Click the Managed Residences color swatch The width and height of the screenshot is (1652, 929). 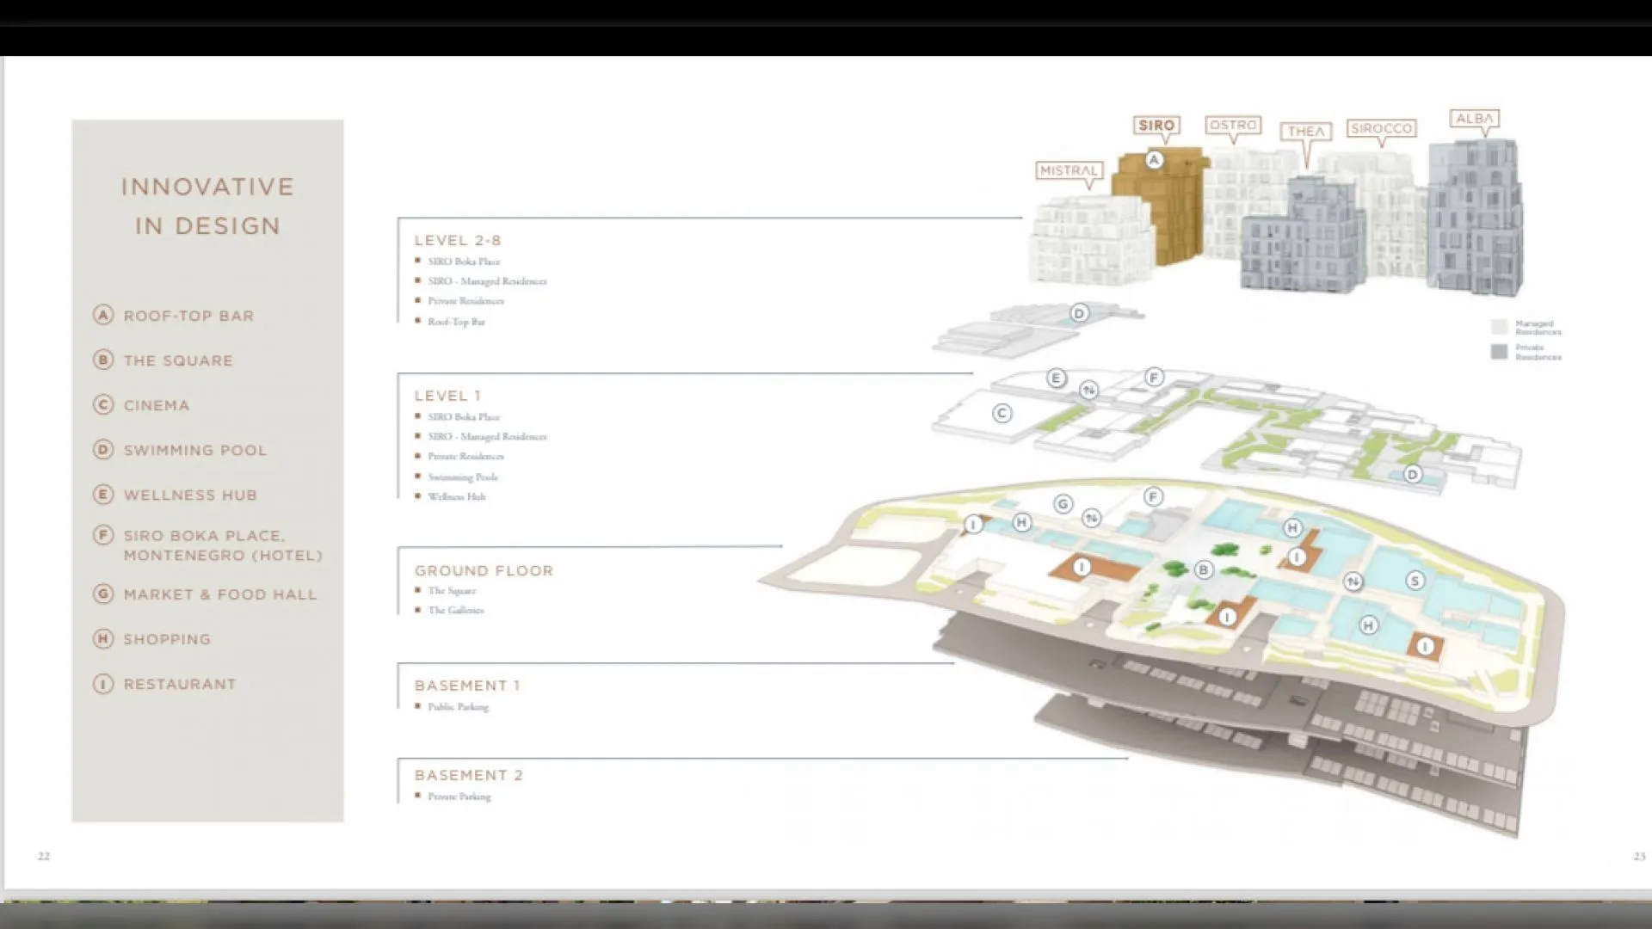(x=1499, y=327)
